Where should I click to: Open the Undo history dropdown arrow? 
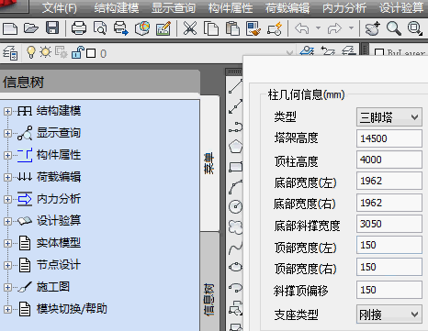tap(318, 28)
